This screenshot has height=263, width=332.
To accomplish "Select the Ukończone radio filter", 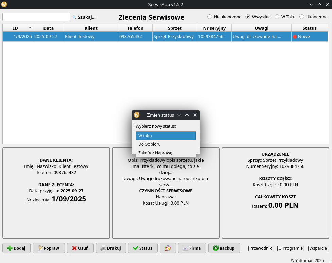I will tap(302, 17).
